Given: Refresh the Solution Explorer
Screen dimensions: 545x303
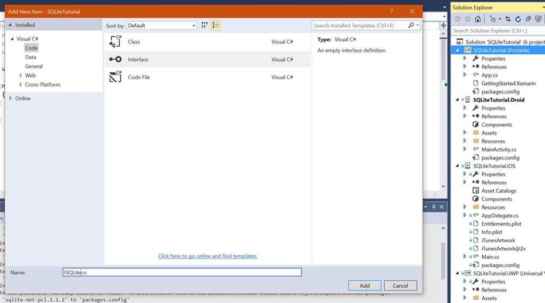Looking at the screenshot, I should pos(518,19).
